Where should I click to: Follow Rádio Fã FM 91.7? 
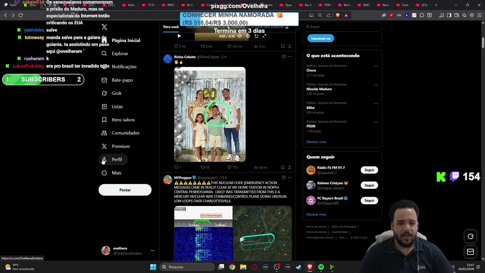click(x=369, y=170)
